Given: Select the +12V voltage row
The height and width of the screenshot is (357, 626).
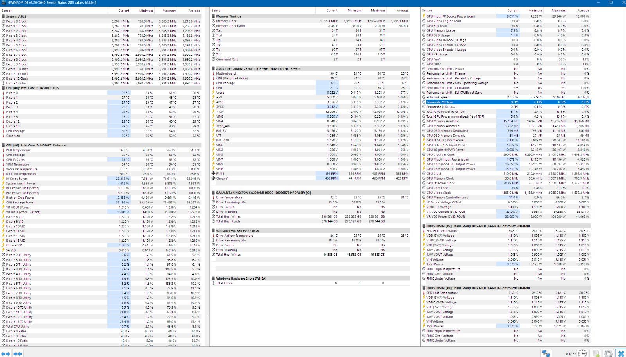Looking at the screenshot, I should [311, 112].
